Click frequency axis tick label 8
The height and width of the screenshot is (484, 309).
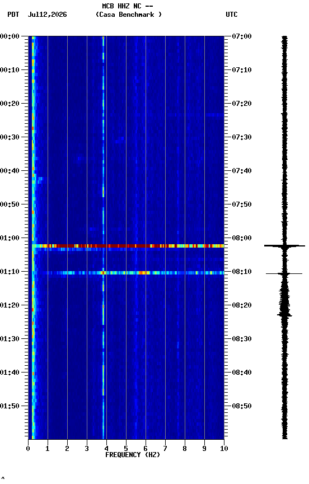(x=185, y=449)
